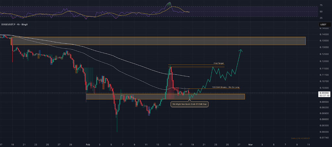
Task: Click the Swallow Academy watermark
Action: [300, 139]
